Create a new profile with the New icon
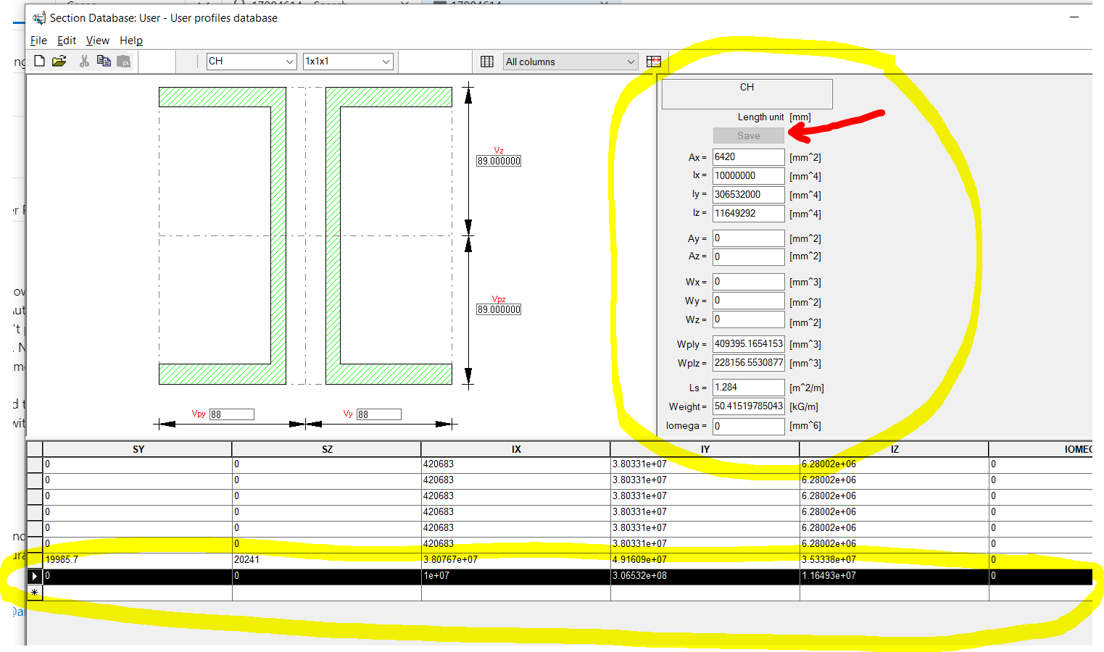Image resolution: width=1104 pixels, height=652 pixels. 39,61
